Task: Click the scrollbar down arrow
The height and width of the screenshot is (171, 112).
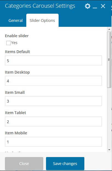Action: [x=109, y=150]
